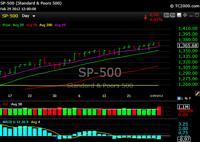Screen dimensions: 200x142
Task: Click date axis label 30
Action: [x=54, y=96]
